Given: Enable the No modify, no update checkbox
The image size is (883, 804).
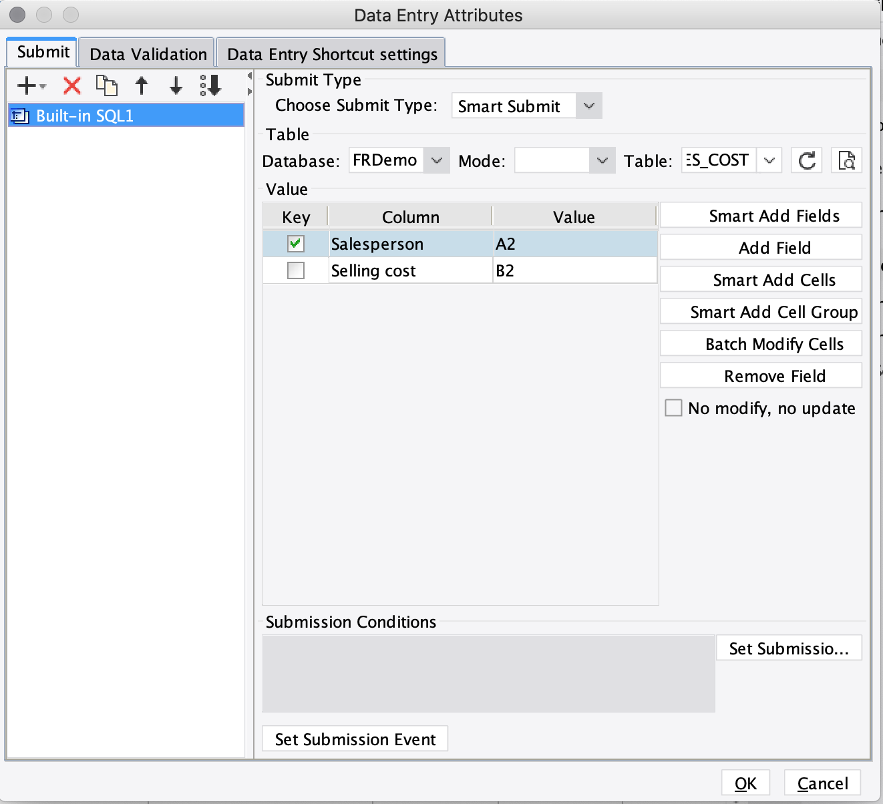Looking at the screenshot, I should click(x=673, y=408).
